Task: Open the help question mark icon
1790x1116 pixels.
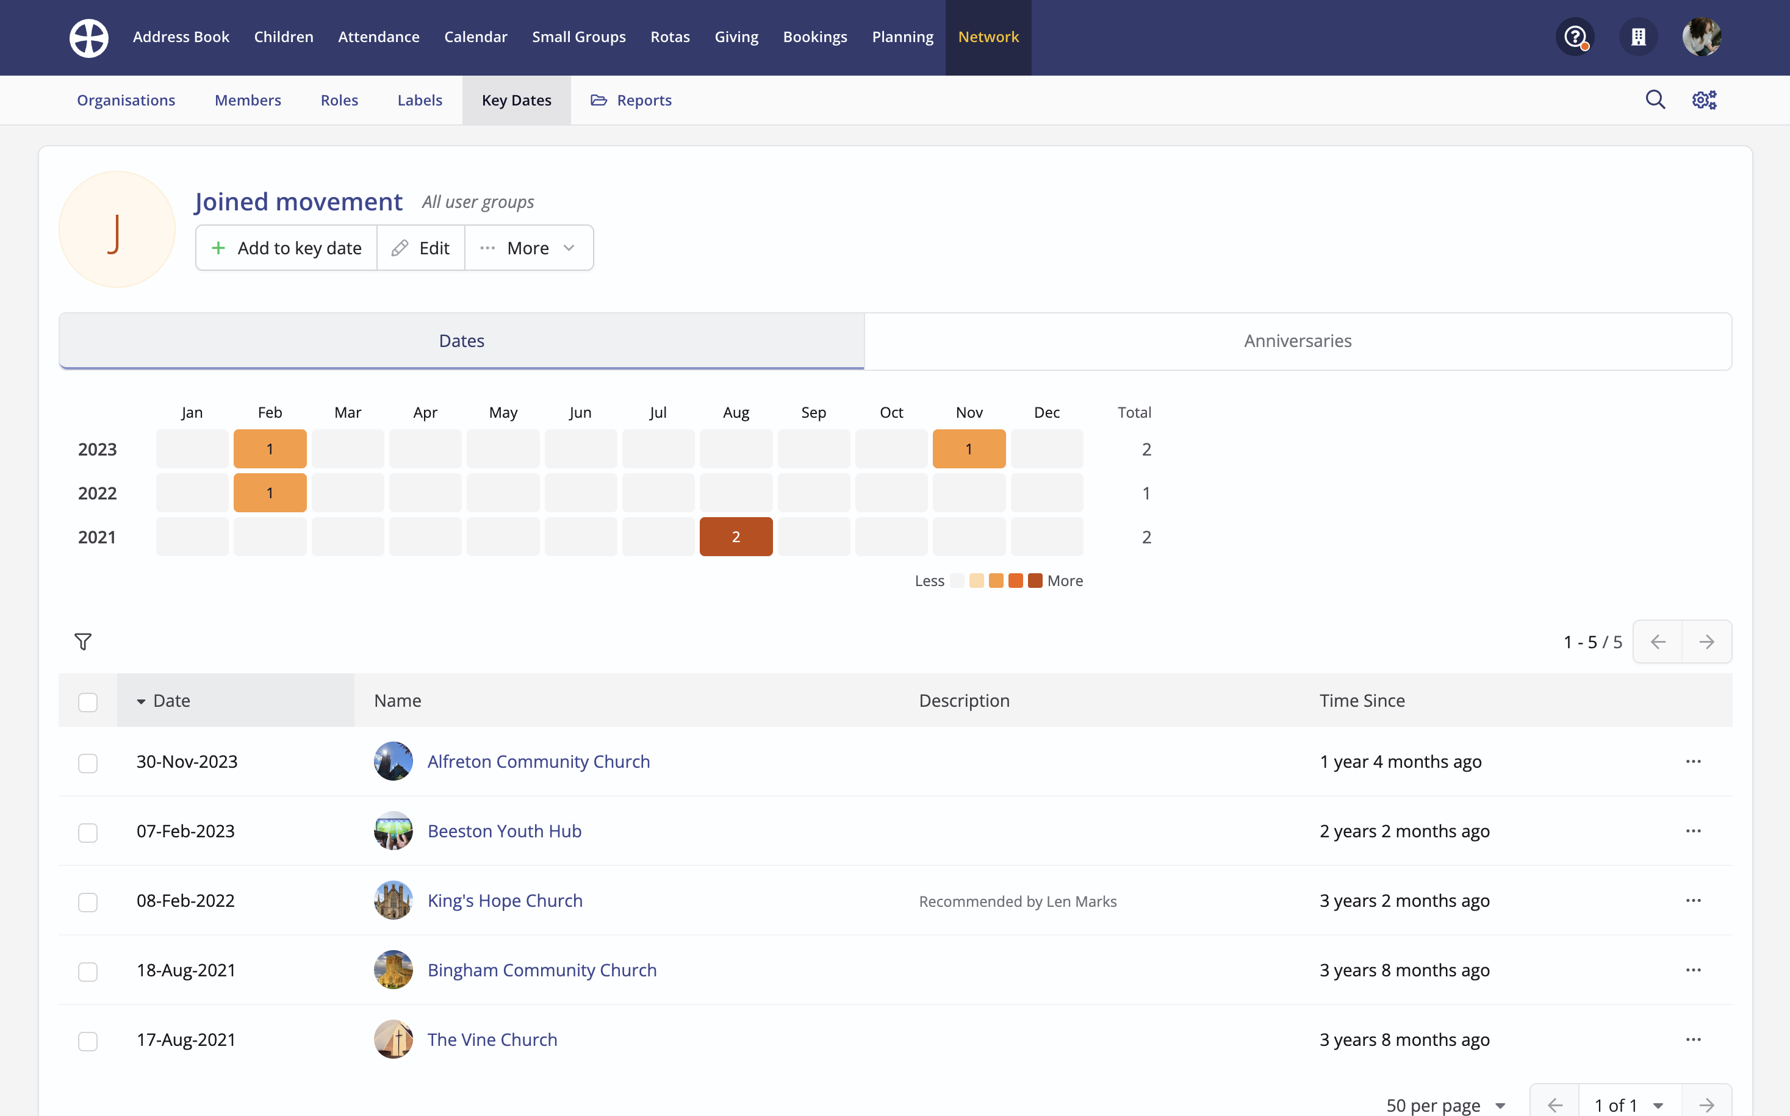Action: coord(1575,37)
